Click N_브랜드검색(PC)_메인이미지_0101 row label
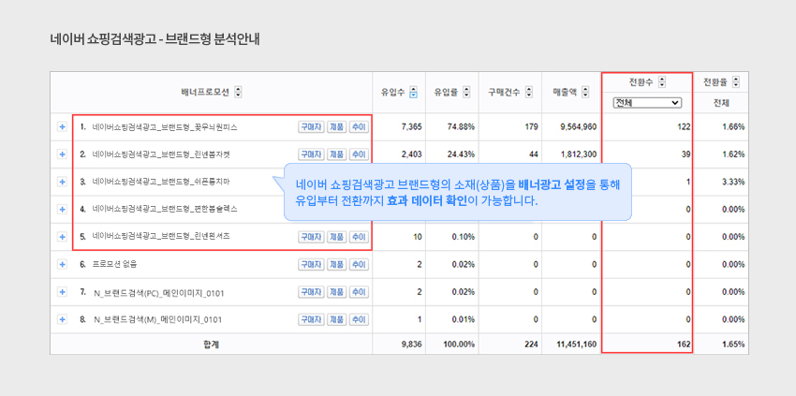 point(159,292)
